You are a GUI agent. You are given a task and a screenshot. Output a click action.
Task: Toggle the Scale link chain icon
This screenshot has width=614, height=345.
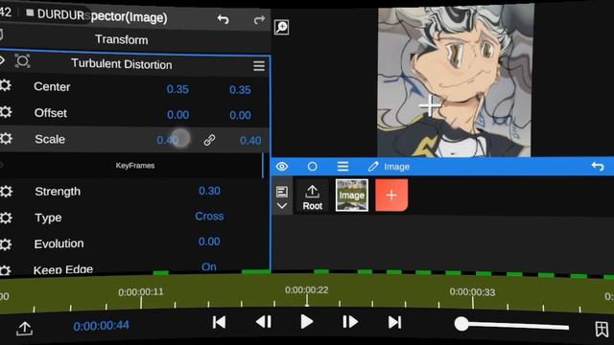click(x=209, y=140)
